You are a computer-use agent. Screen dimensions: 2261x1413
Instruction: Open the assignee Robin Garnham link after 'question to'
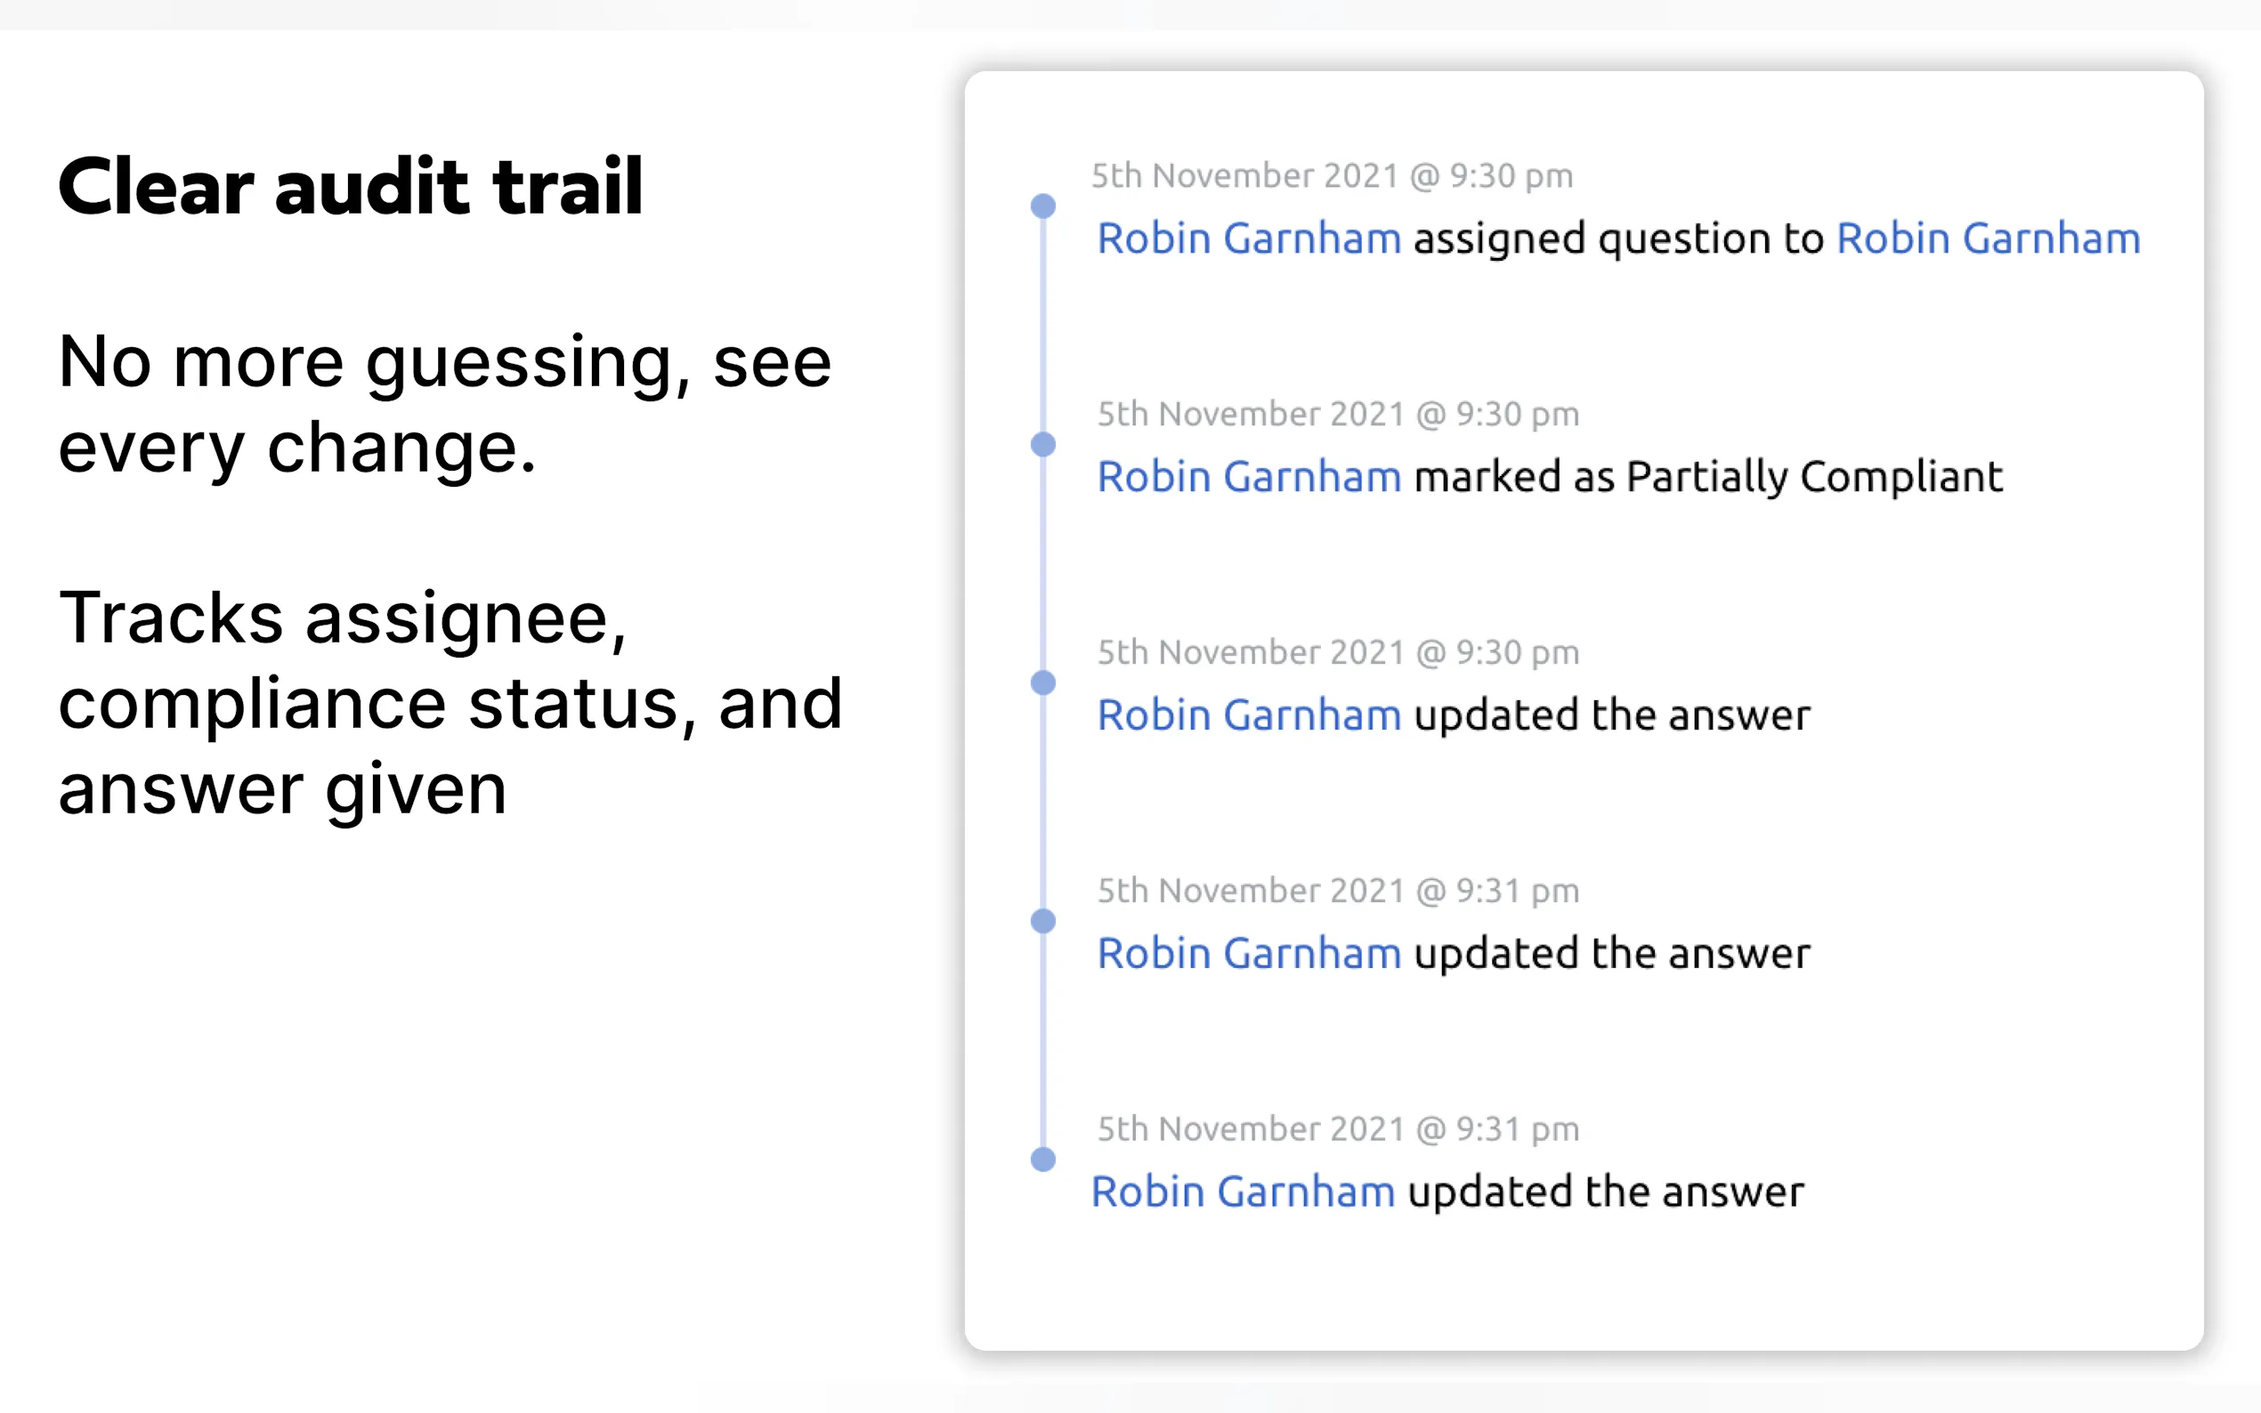pos(1988,238)
